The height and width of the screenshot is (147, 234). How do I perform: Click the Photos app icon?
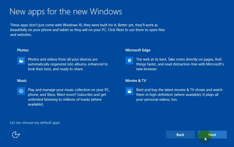pos(21,60)
